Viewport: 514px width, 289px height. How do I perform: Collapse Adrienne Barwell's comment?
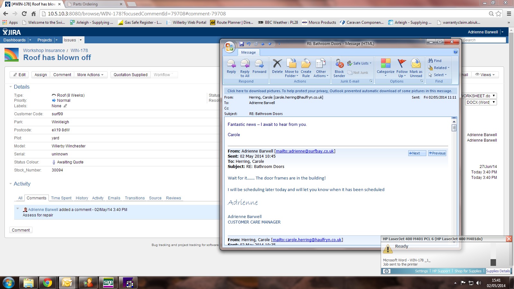(x=18, y=209)
